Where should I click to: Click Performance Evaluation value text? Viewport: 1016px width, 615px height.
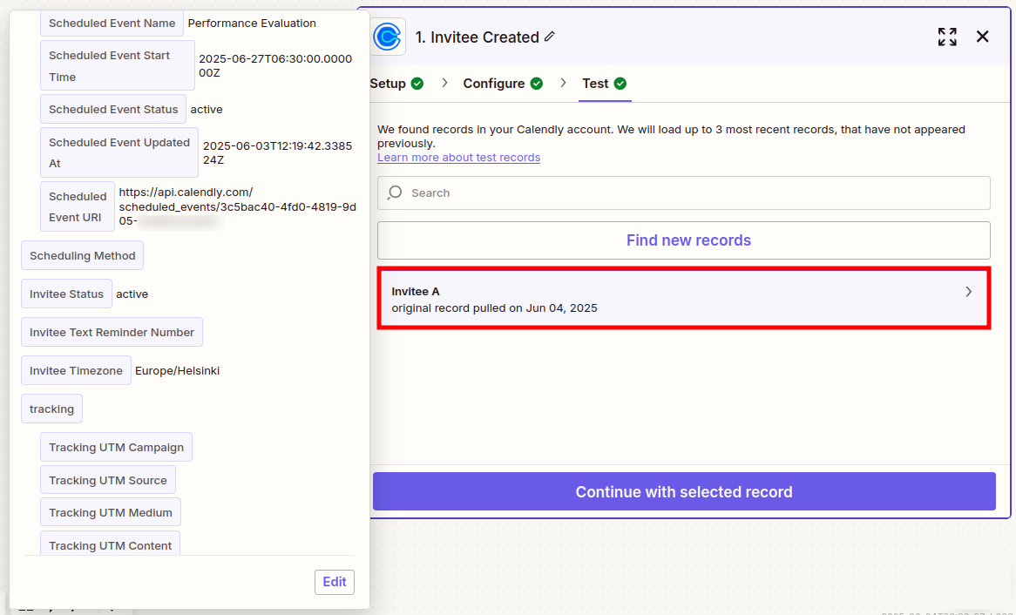[252, 24]
